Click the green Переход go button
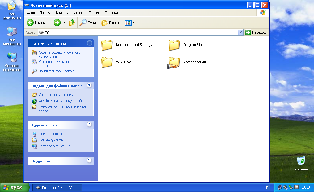This screenshot has width=314, height=192. (x=256, y=32)
